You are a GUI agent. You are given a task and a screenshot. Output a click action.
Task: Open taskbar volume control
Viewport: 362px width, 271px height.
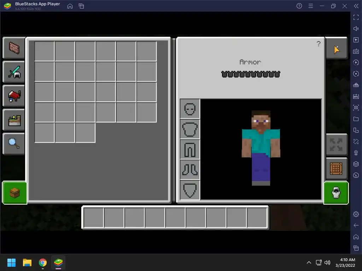[x=327, y=263]
